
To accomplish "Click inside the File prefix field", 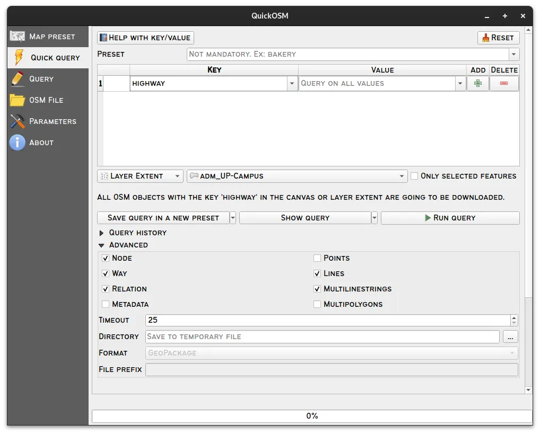I will pos(332,369).
